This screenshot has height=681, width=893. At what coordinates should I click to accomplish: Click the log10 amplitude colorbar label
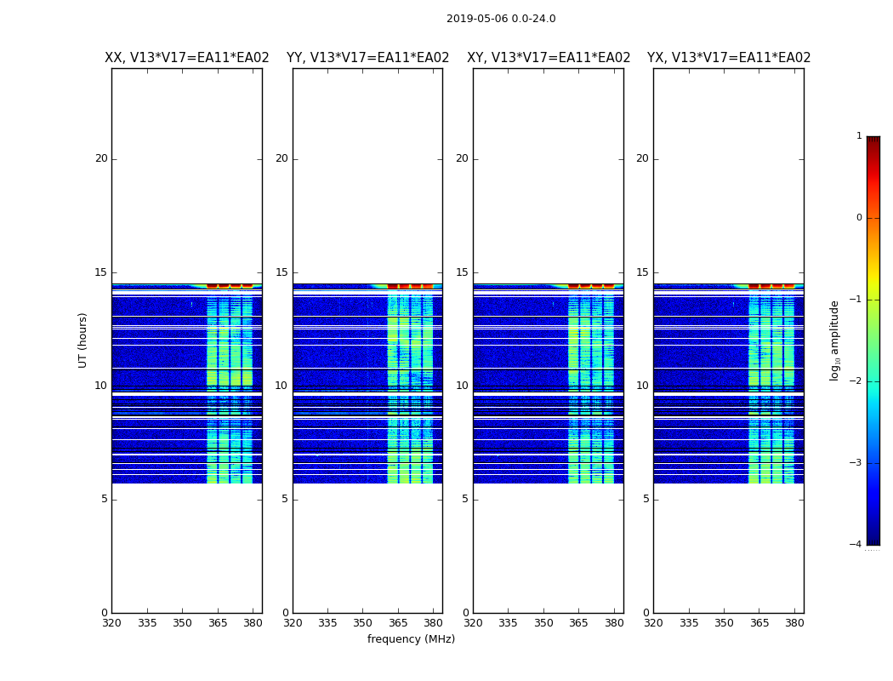(x=834, y=340)
